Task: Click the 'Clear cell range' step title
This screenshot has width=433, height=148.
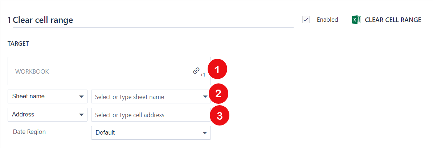Action: pos(43,20)
